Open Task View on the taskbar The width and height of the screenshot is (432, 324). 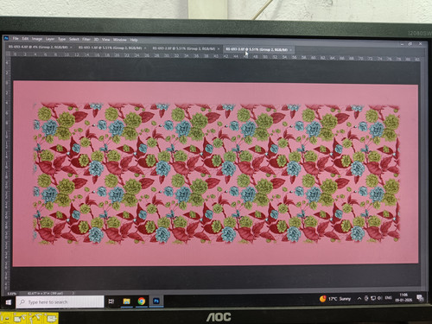point(111,302)
